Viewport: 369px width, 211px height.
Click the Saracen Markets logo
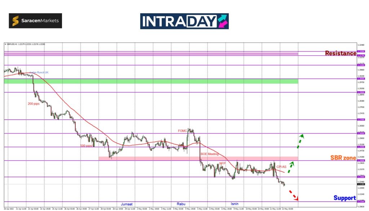(x=35, y=21)
